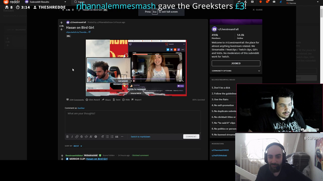The width and height of the screenshot is (323, 181).
Task: Open the user account dropdown arrow
Action: coord(317,2)
